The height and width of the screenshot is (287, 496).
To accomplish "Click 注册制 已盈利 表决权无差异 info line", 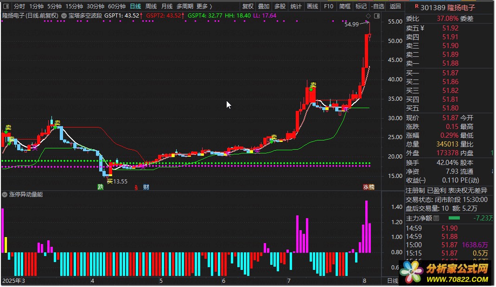I will click(x=446, y=190).
